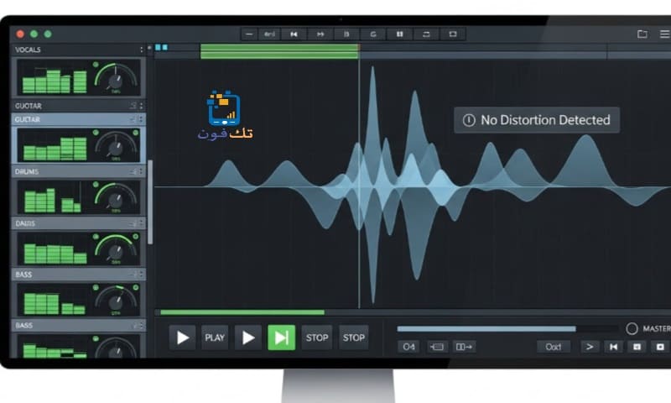671x403 pixels.
Task: Open the VOCALS track options dots
Action: pos(142,50)
